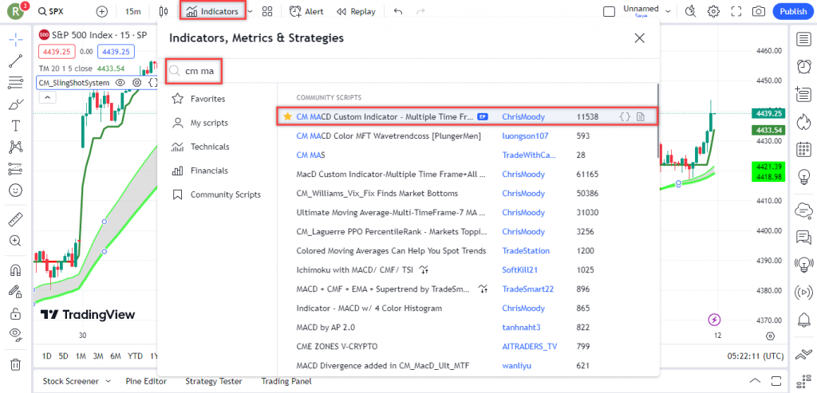817x393 pixels.
Task: Open indicator templates grid icon
Action: point(267,11)
